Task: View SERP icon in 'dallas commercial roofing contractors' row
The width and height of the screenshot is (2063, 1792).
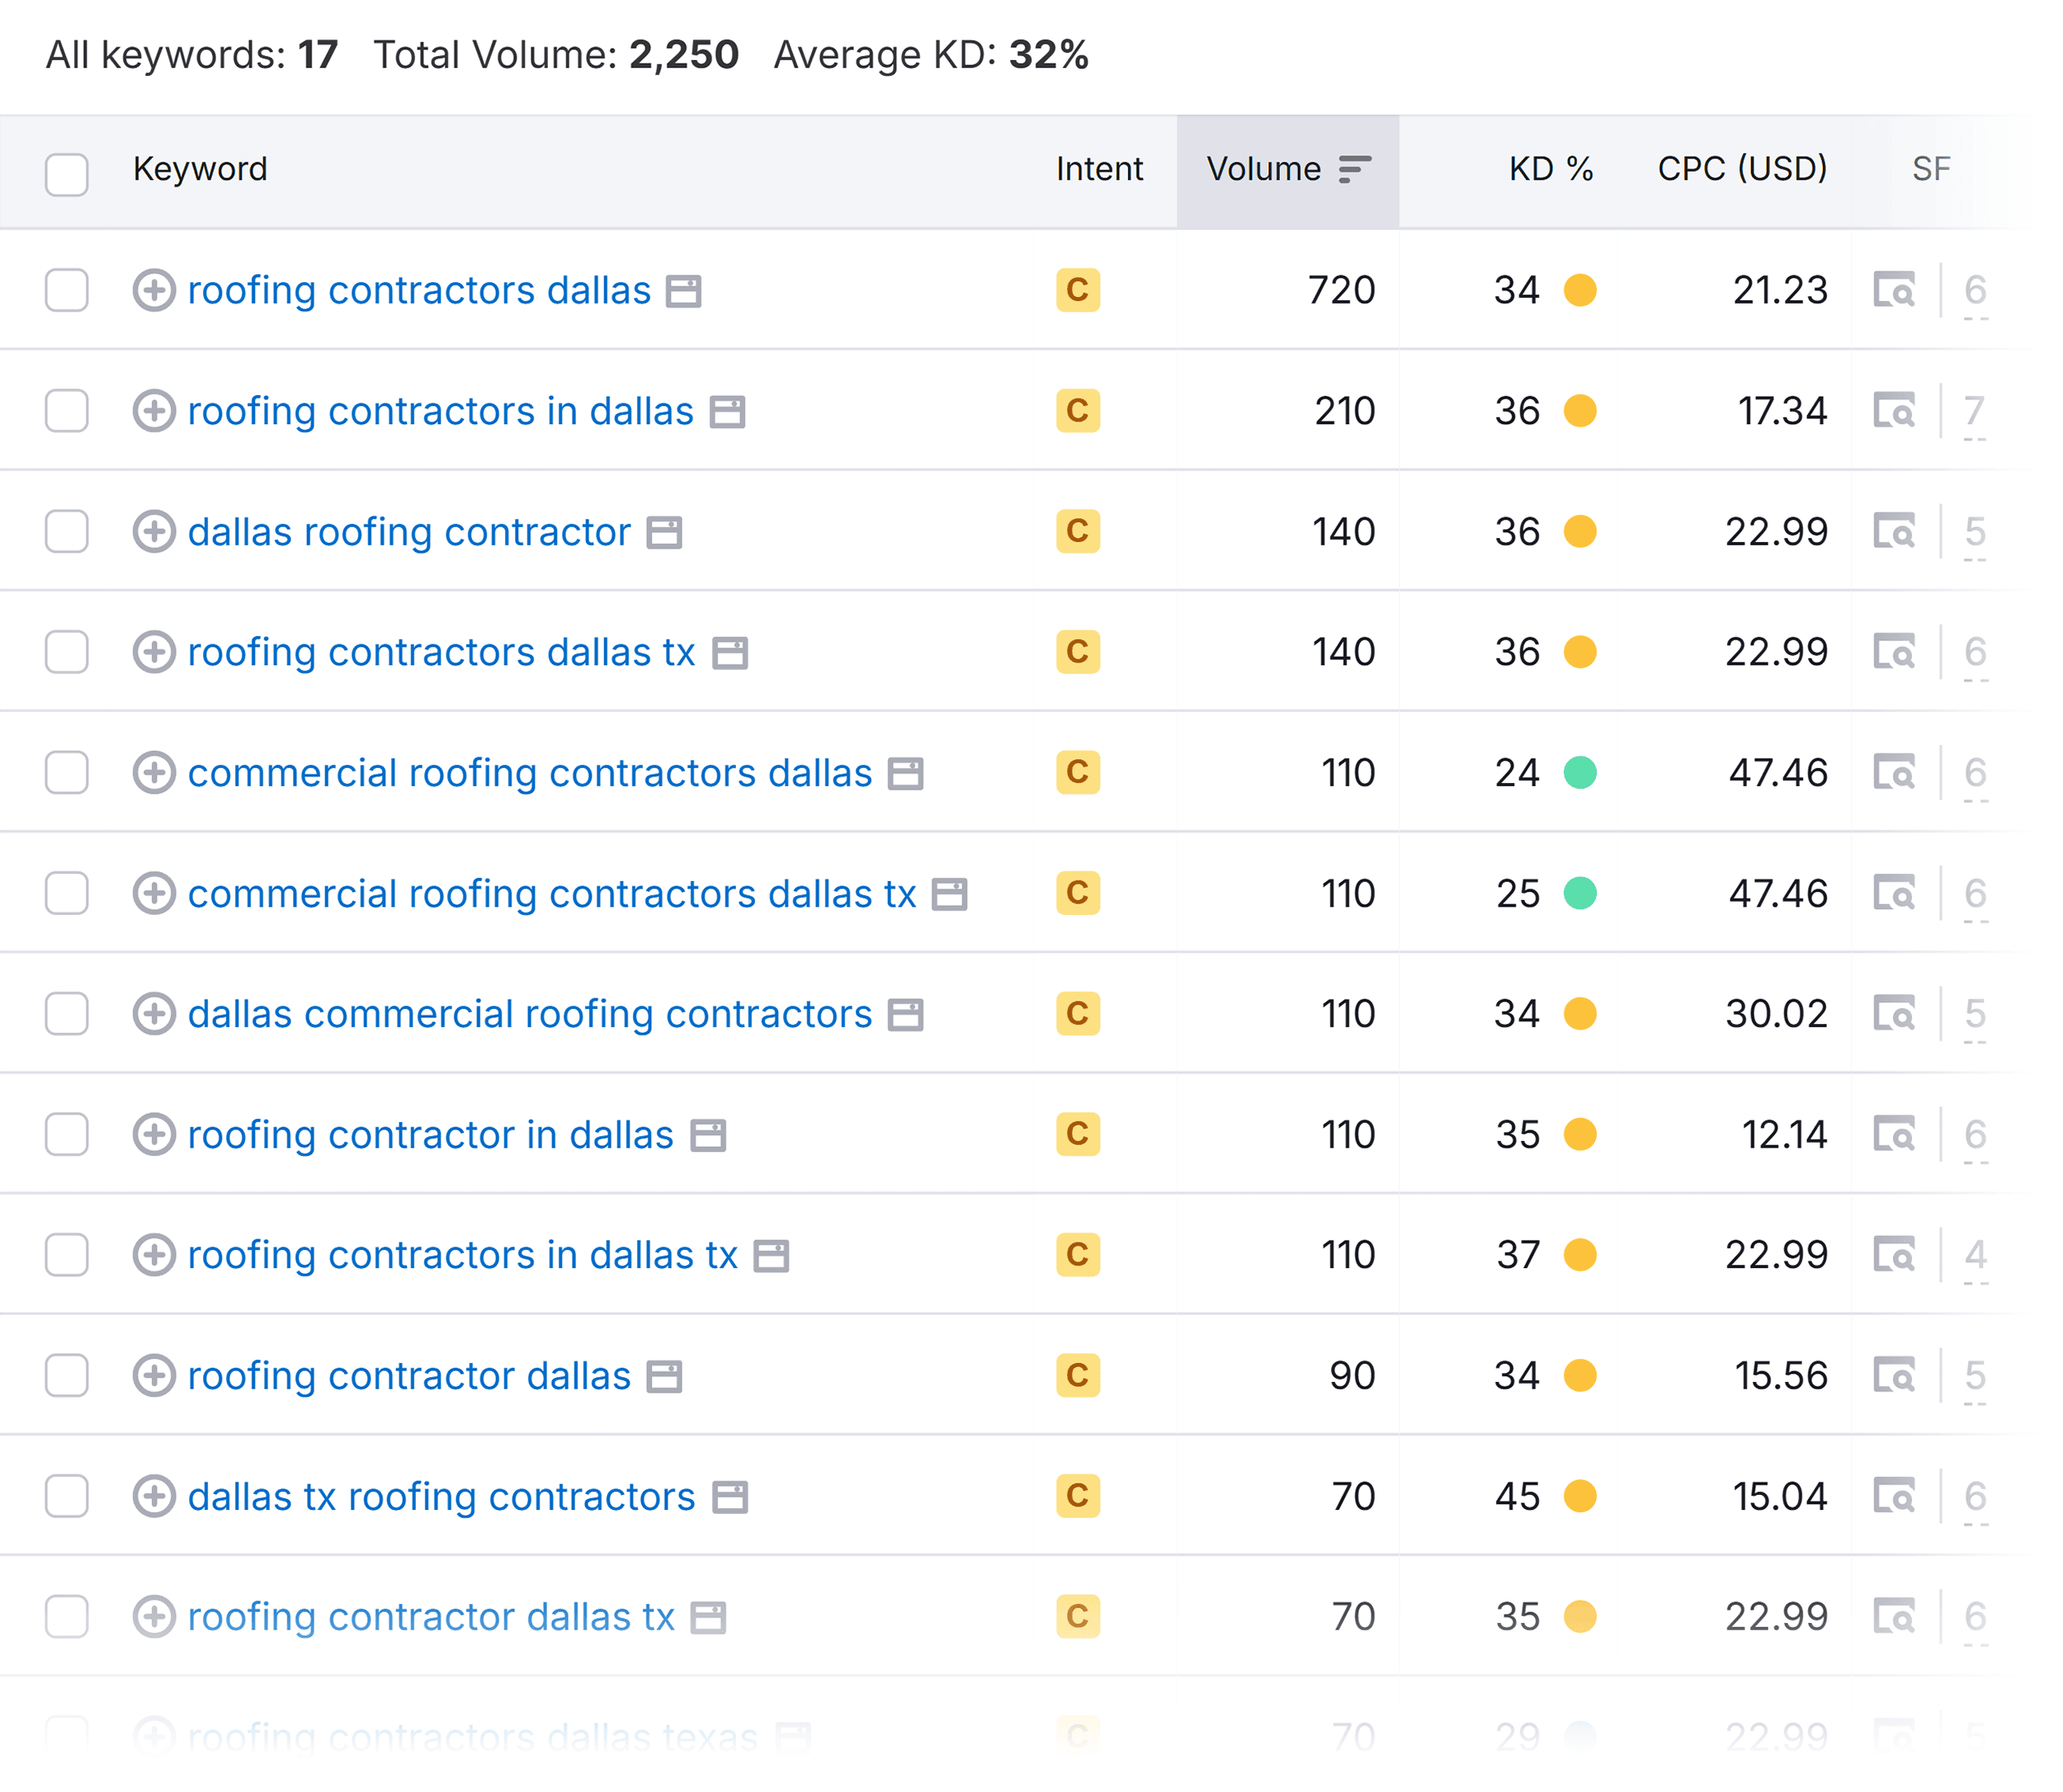Action: click(1894, 1014)
